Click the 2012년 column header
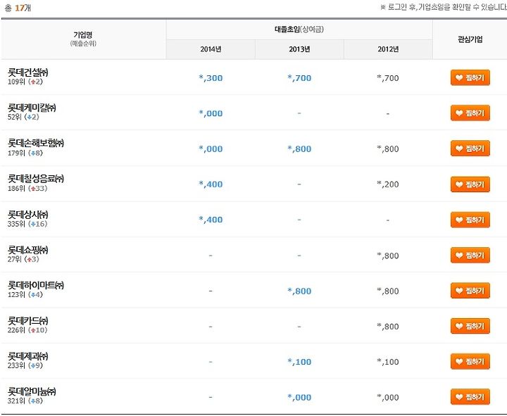The image size is (507, 416). 388,49
